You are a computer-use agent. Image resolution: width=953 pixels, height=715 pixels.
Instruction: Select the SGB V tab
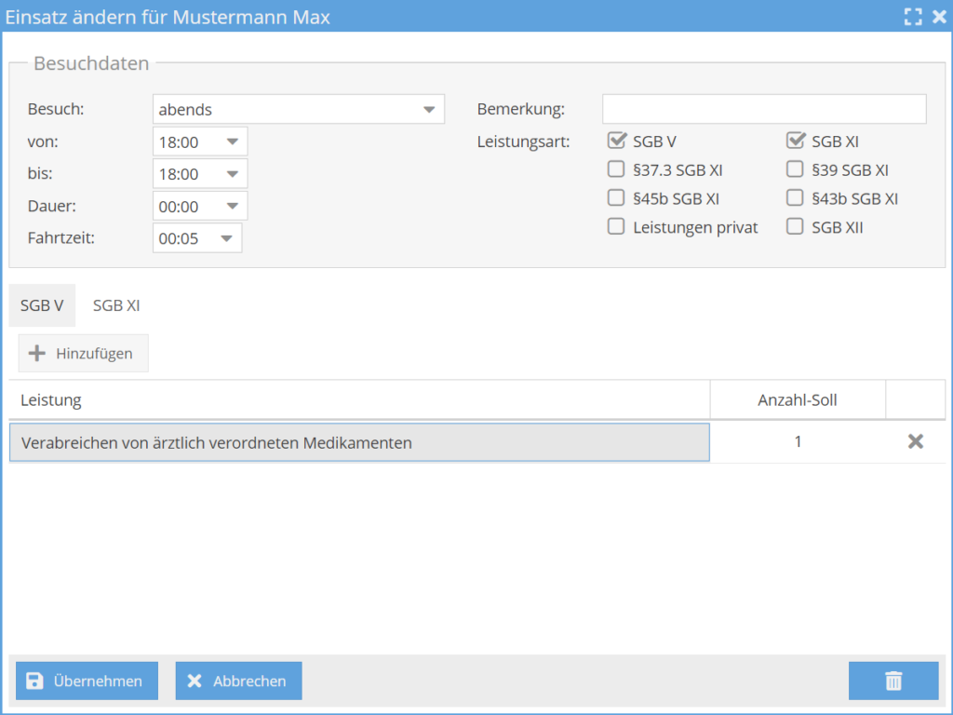pyautogui.click(x=42, y=304)
